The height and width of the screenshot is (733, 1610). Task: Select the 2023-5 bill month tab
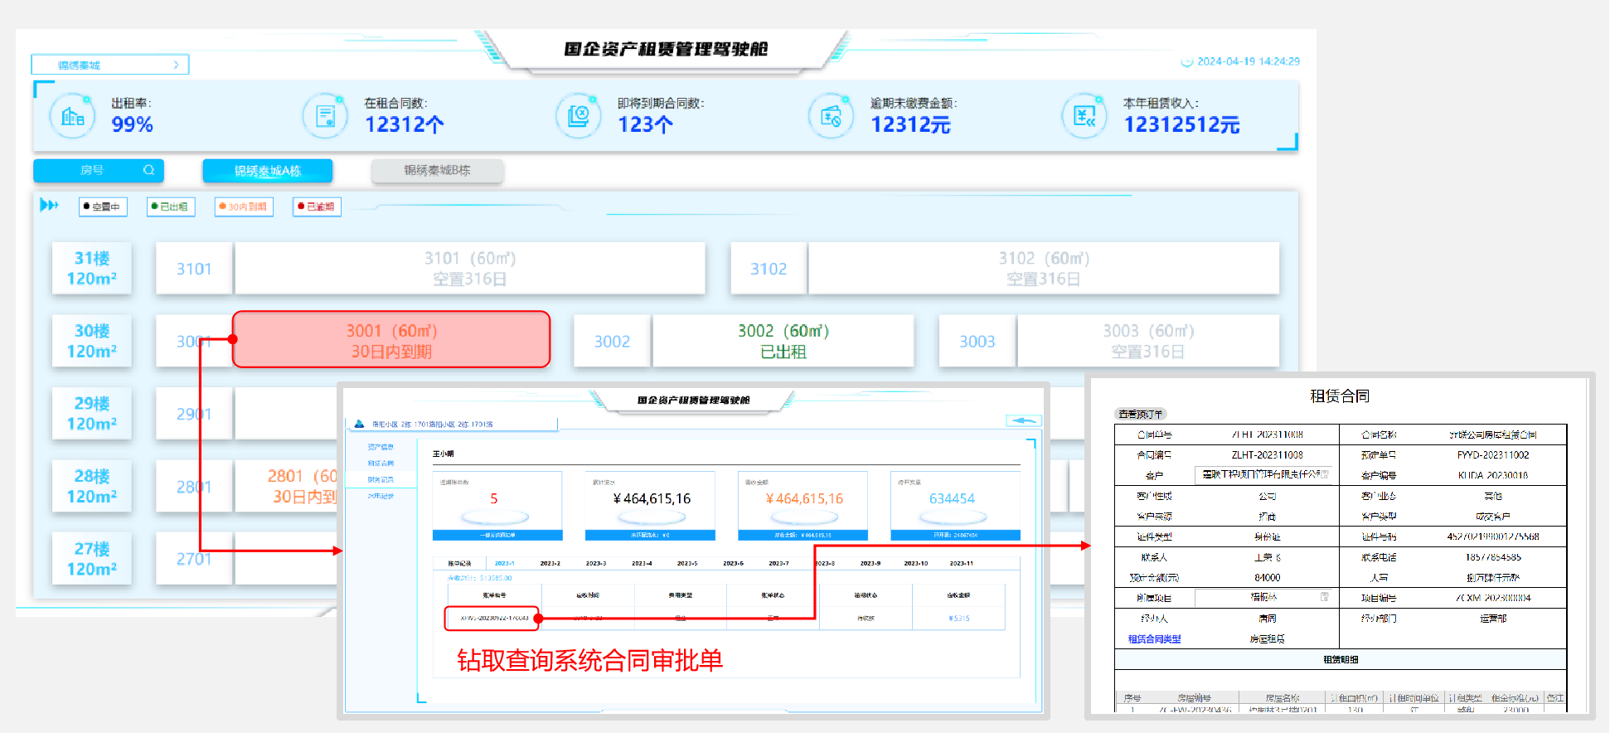pos(686,563)
